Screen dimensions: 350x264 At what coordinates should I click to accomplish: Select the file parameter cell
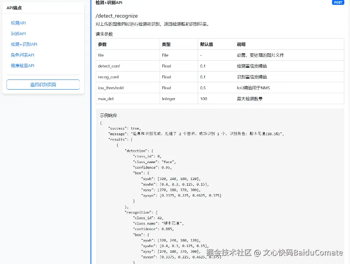tap(128, 55)
